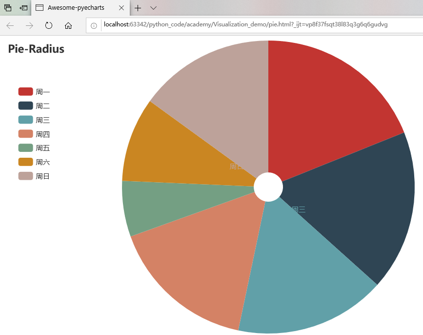Click the 周四 legend label text

[x=42, y=134]
